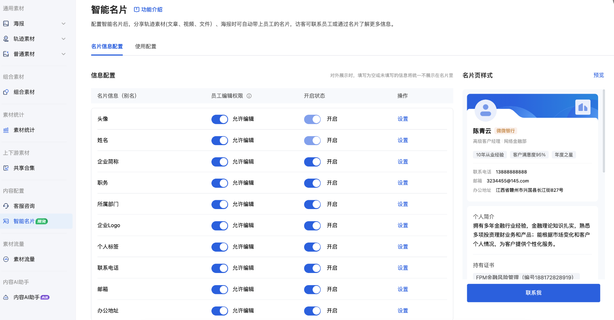This screenshot has height=320, width=614.
Task: Expand the 普通素材 menu chevron
Action: tap(64, 54)
